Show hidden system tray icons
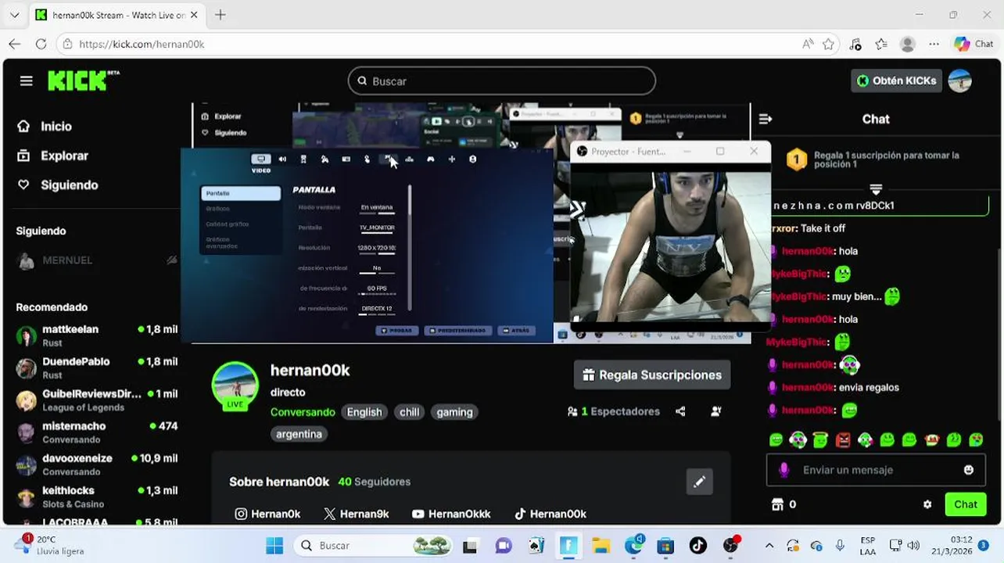 tap(769, 546)
